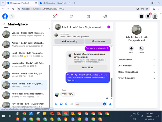Switch to Messenger | Facebook tab
Viewport: 162px width, 122px height.
click(22, 3)
